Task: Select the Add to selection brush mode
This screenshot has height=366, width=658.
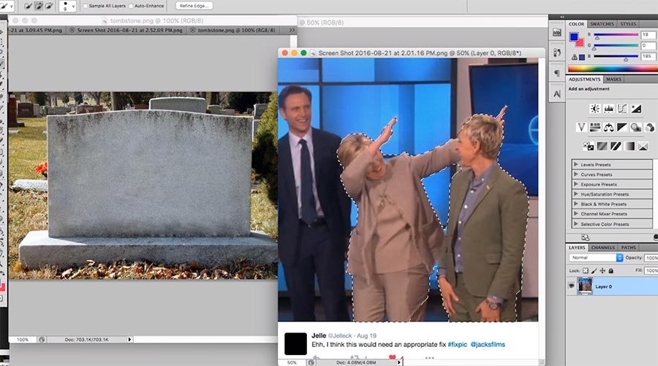Action: tap(39, 6)
